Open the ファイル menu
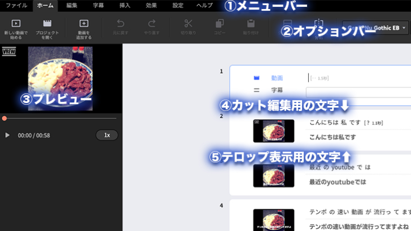 coord(16,6)
